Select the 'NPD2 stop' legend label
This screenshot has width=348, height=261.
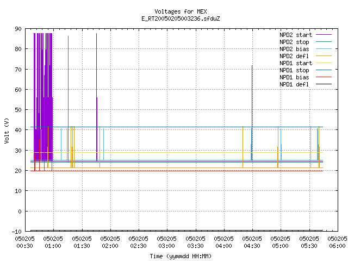294,42
